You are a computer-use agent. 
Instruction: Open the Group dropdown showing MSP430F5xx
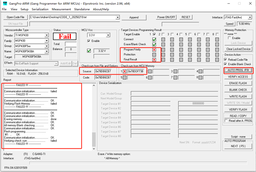46,46
